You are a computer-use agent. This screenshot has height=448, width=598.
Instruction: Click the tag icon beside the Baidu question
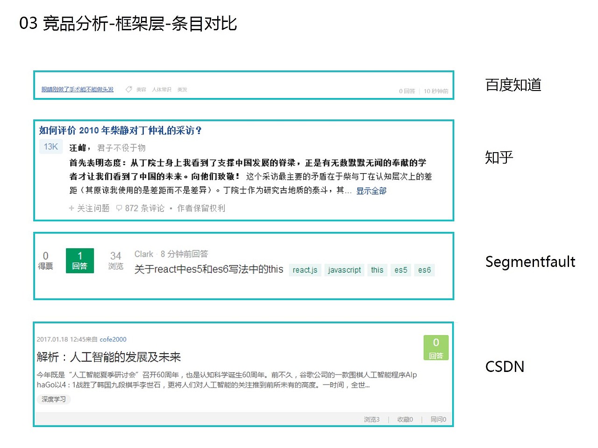tap(128, 89)
